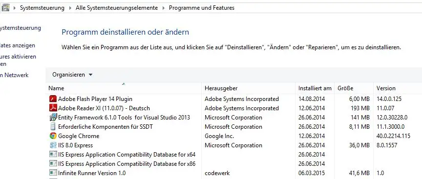Select IIS Express Application Compatibility Database for x64
The height and width of the screenshot is (179, 422).
[234, 154]
